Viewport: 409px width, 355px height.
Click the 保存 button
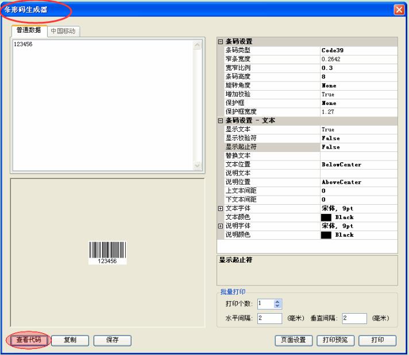coord(112,340)
